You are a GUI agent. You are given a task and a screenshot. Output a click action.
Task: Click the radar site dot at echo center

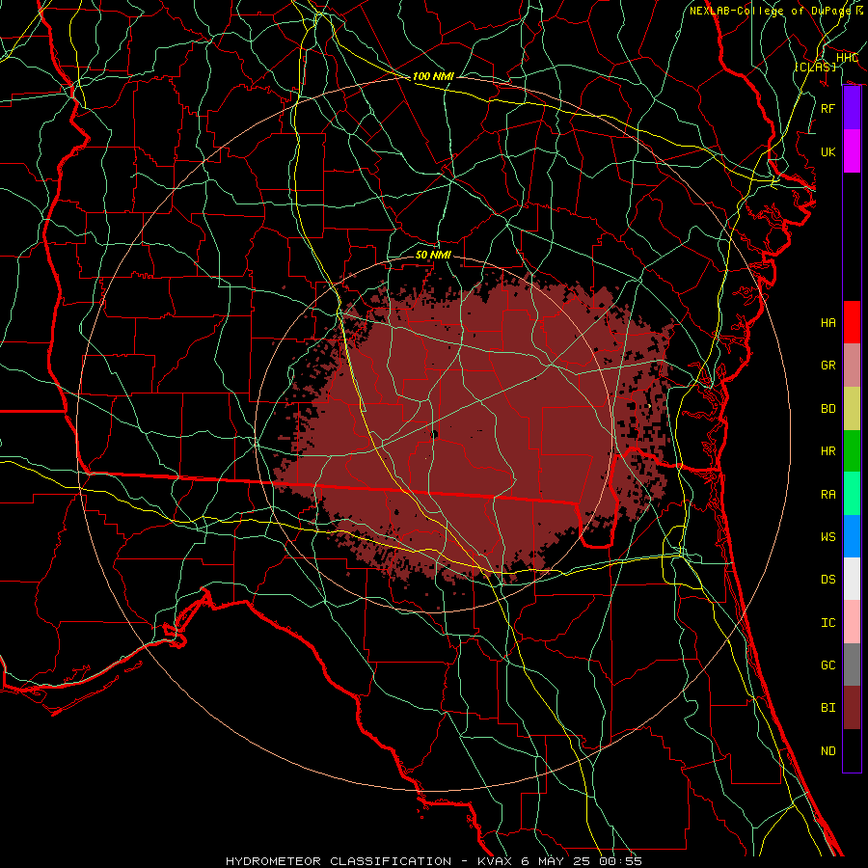(434, 435)
